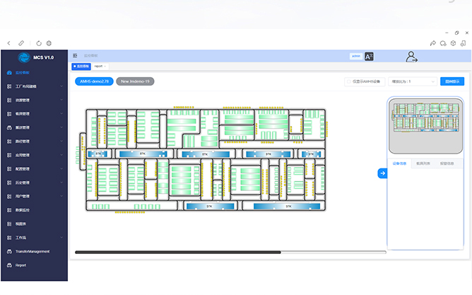Click the icon beside 搬送管理
Image resolution: width=472 pixels, height=295 pixels.
[x=9, y=127]
